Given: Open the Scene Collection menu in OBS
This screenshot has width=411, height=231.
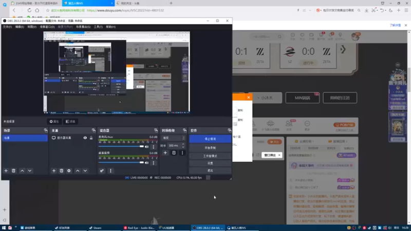Looking at the screenshot, I should 83,27.
